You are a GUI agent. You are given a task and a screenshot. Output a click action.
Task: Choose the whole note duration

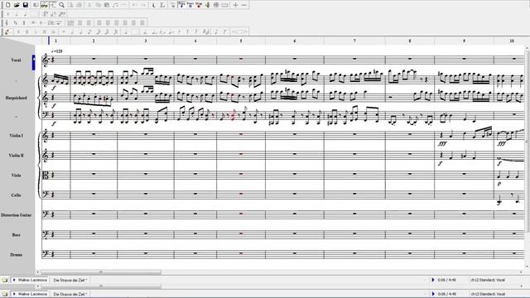pyautogui.click(x=64, y=31)
